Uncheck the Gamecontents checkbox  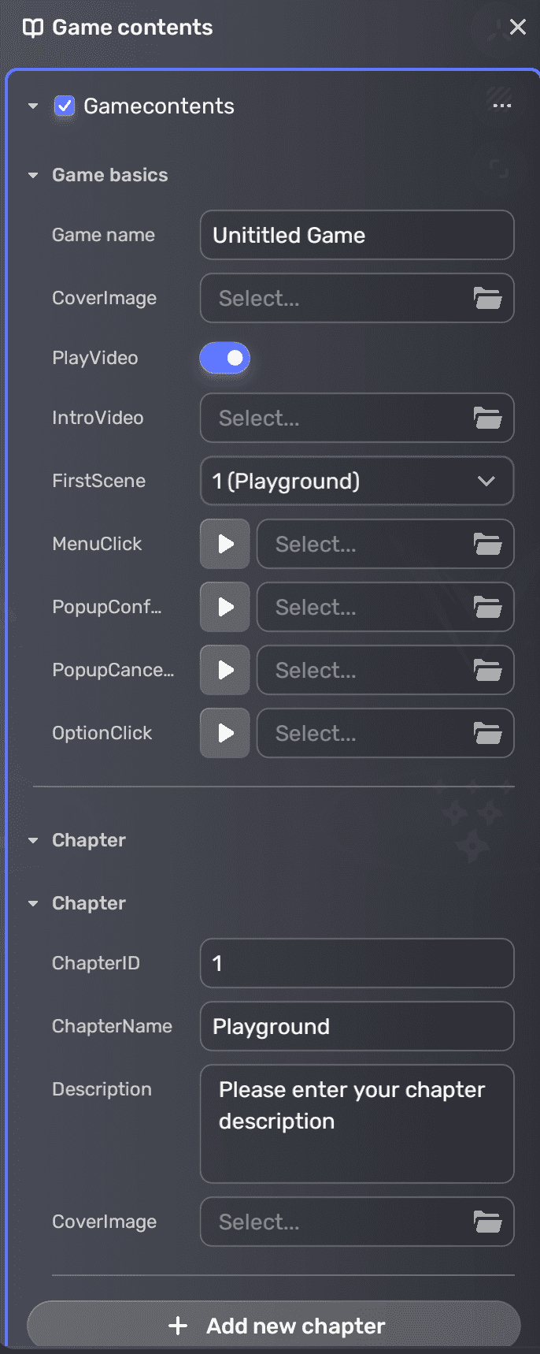coord(64,105)
